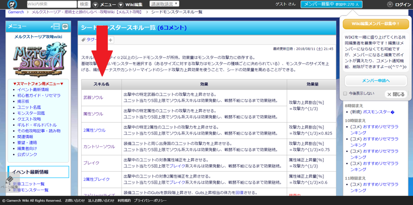Click the 攻撃力^(1/3)×0.825 formula cell

(x=311, y=130)
